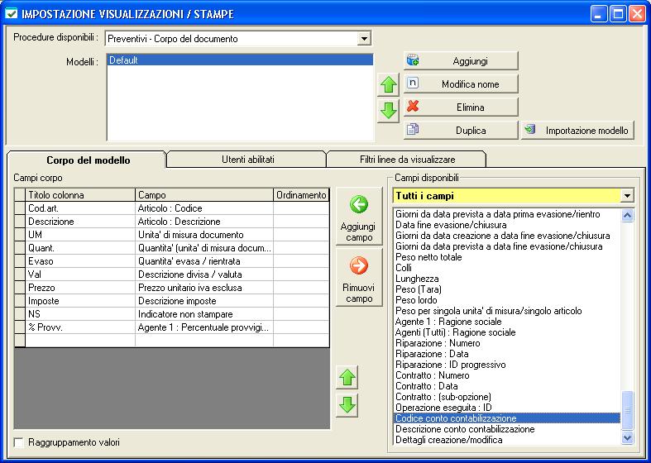
Task: Move model down with green arrow beside Modelli list
Action: 388,111
